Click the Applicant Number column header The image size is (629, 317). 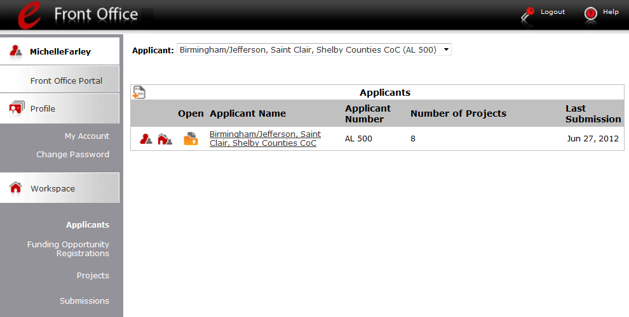(368, 113)
